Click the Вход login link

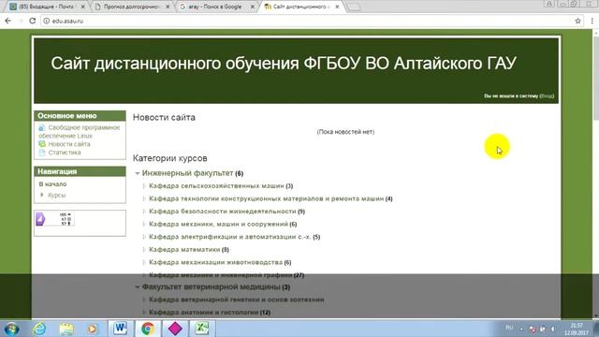pos(547,95)
